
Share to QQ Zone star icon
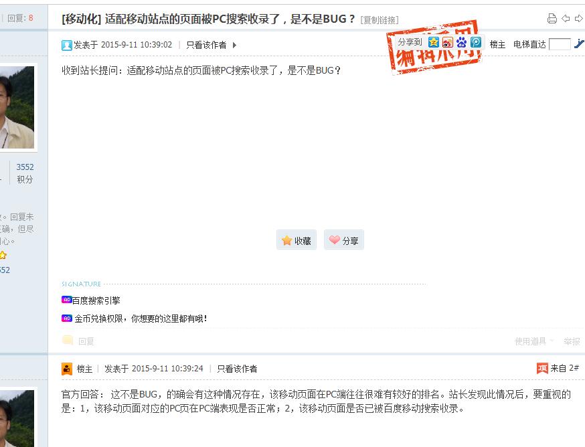point(434,42)
